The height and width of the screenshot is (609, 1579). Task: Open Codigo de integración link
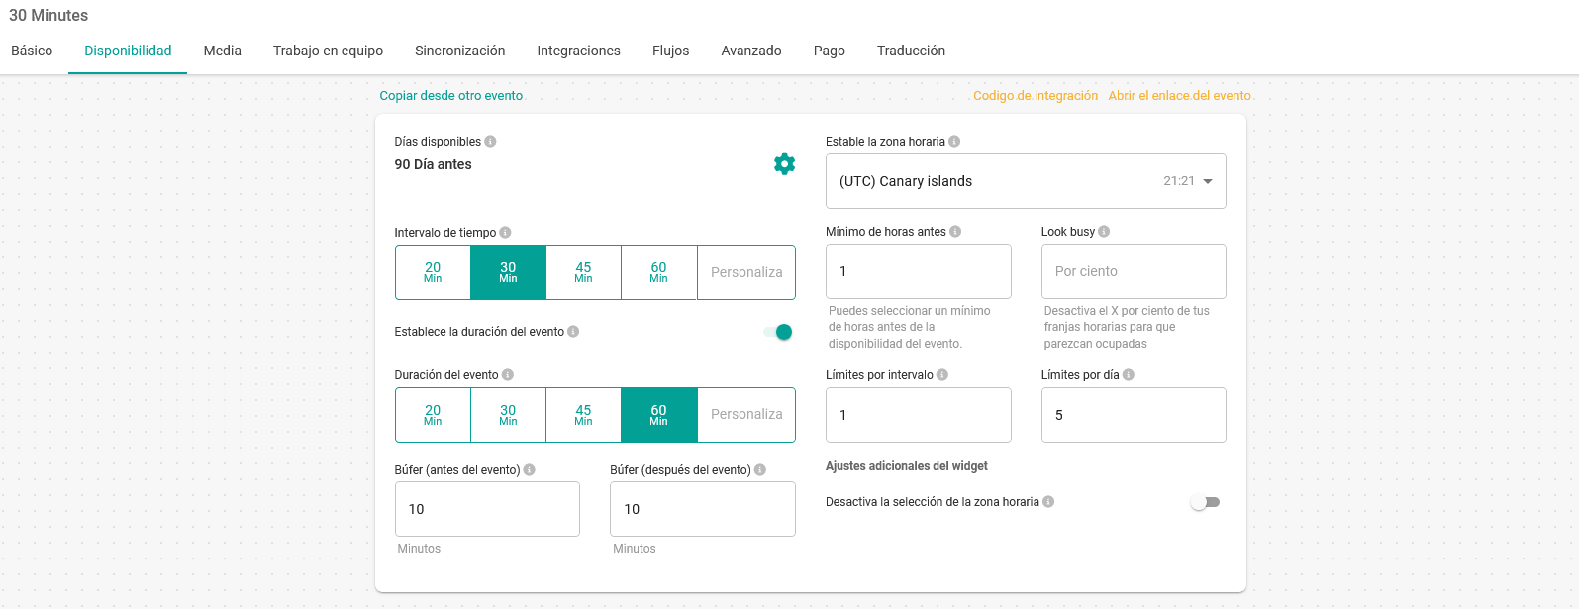tap(1035, 96)
